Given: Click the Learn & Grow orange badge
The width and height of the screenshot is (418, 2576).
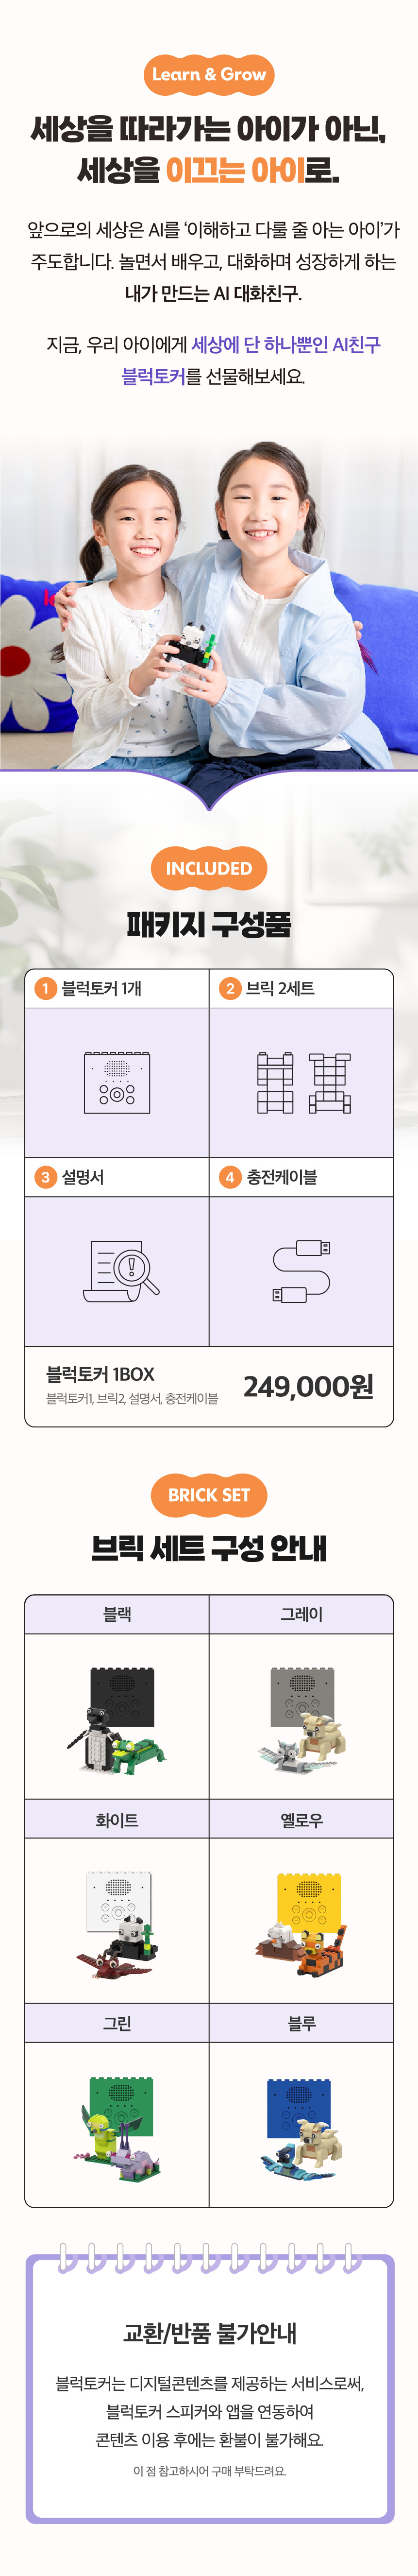Looking at the screenshot, I should [208, 75].
